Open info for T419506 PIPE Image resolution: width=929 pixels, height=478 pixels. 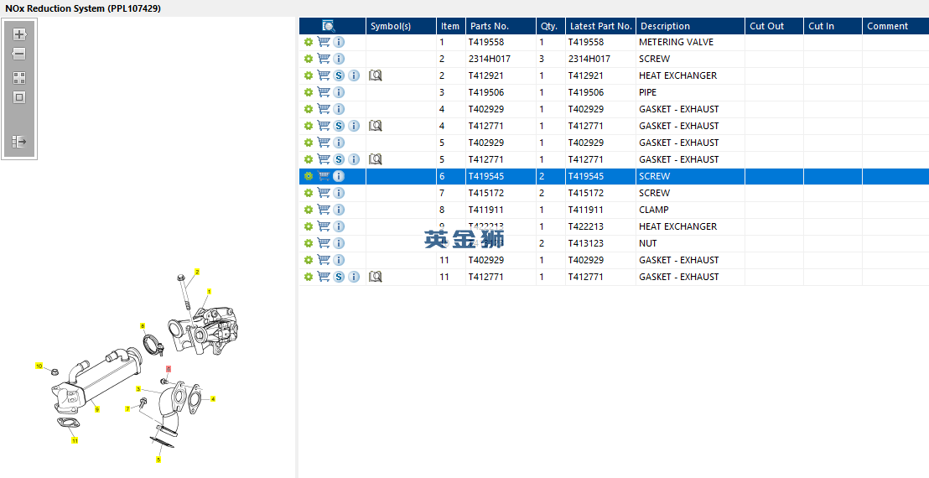tap(338, 92)
